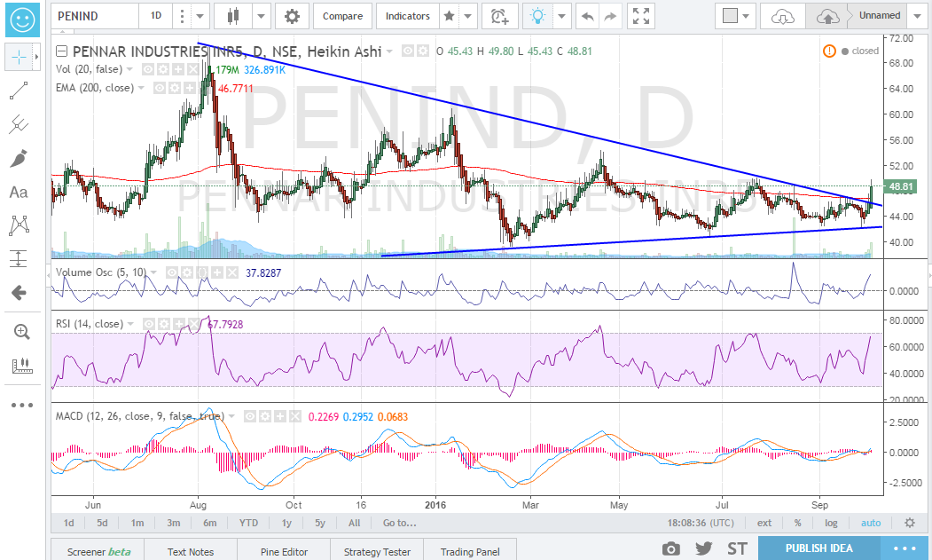Hide the Volume Osc indicator
Viewport: 932px width, 560px height.
coord(172,273)
